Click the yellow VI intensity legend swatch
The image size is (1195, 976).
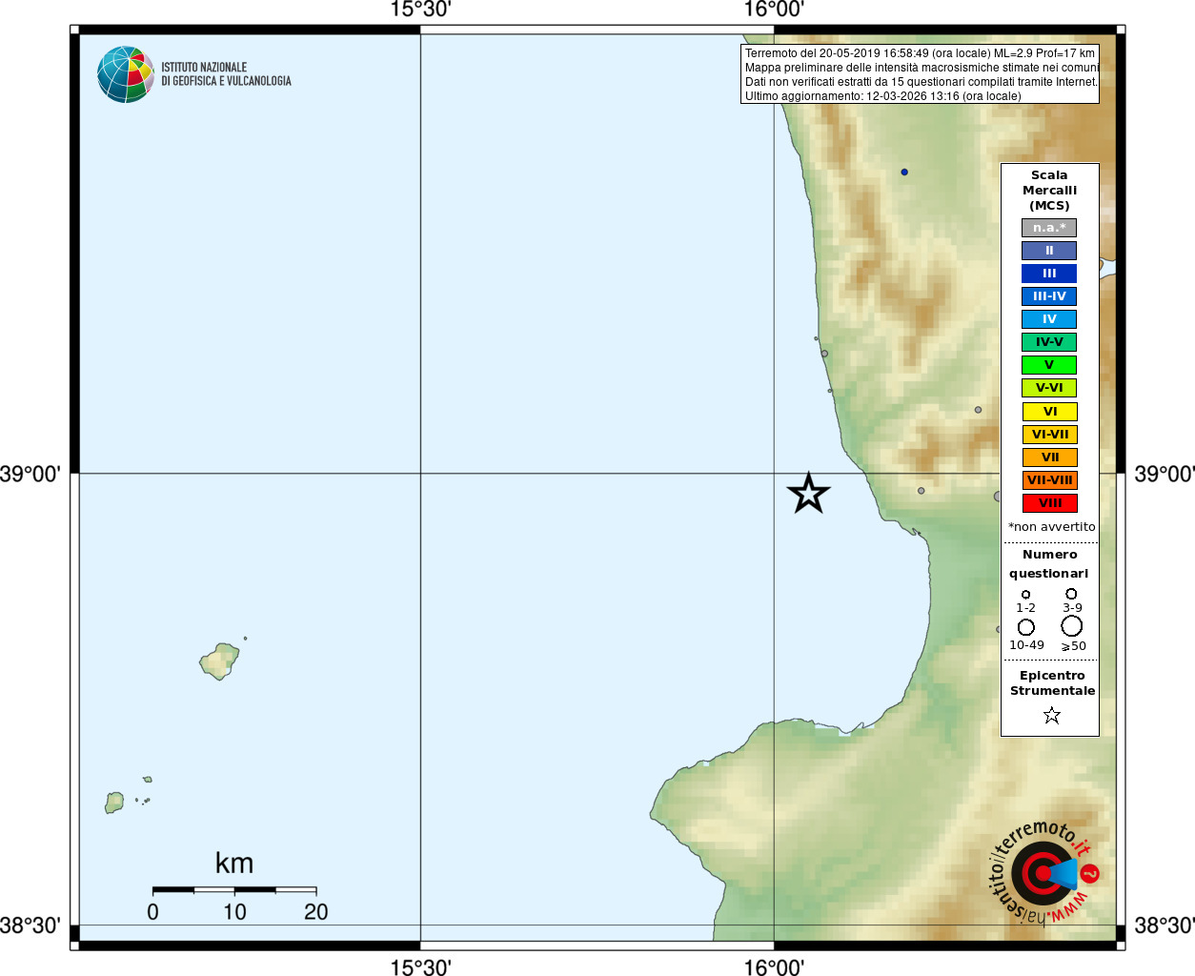click(x=1049, y=412)
